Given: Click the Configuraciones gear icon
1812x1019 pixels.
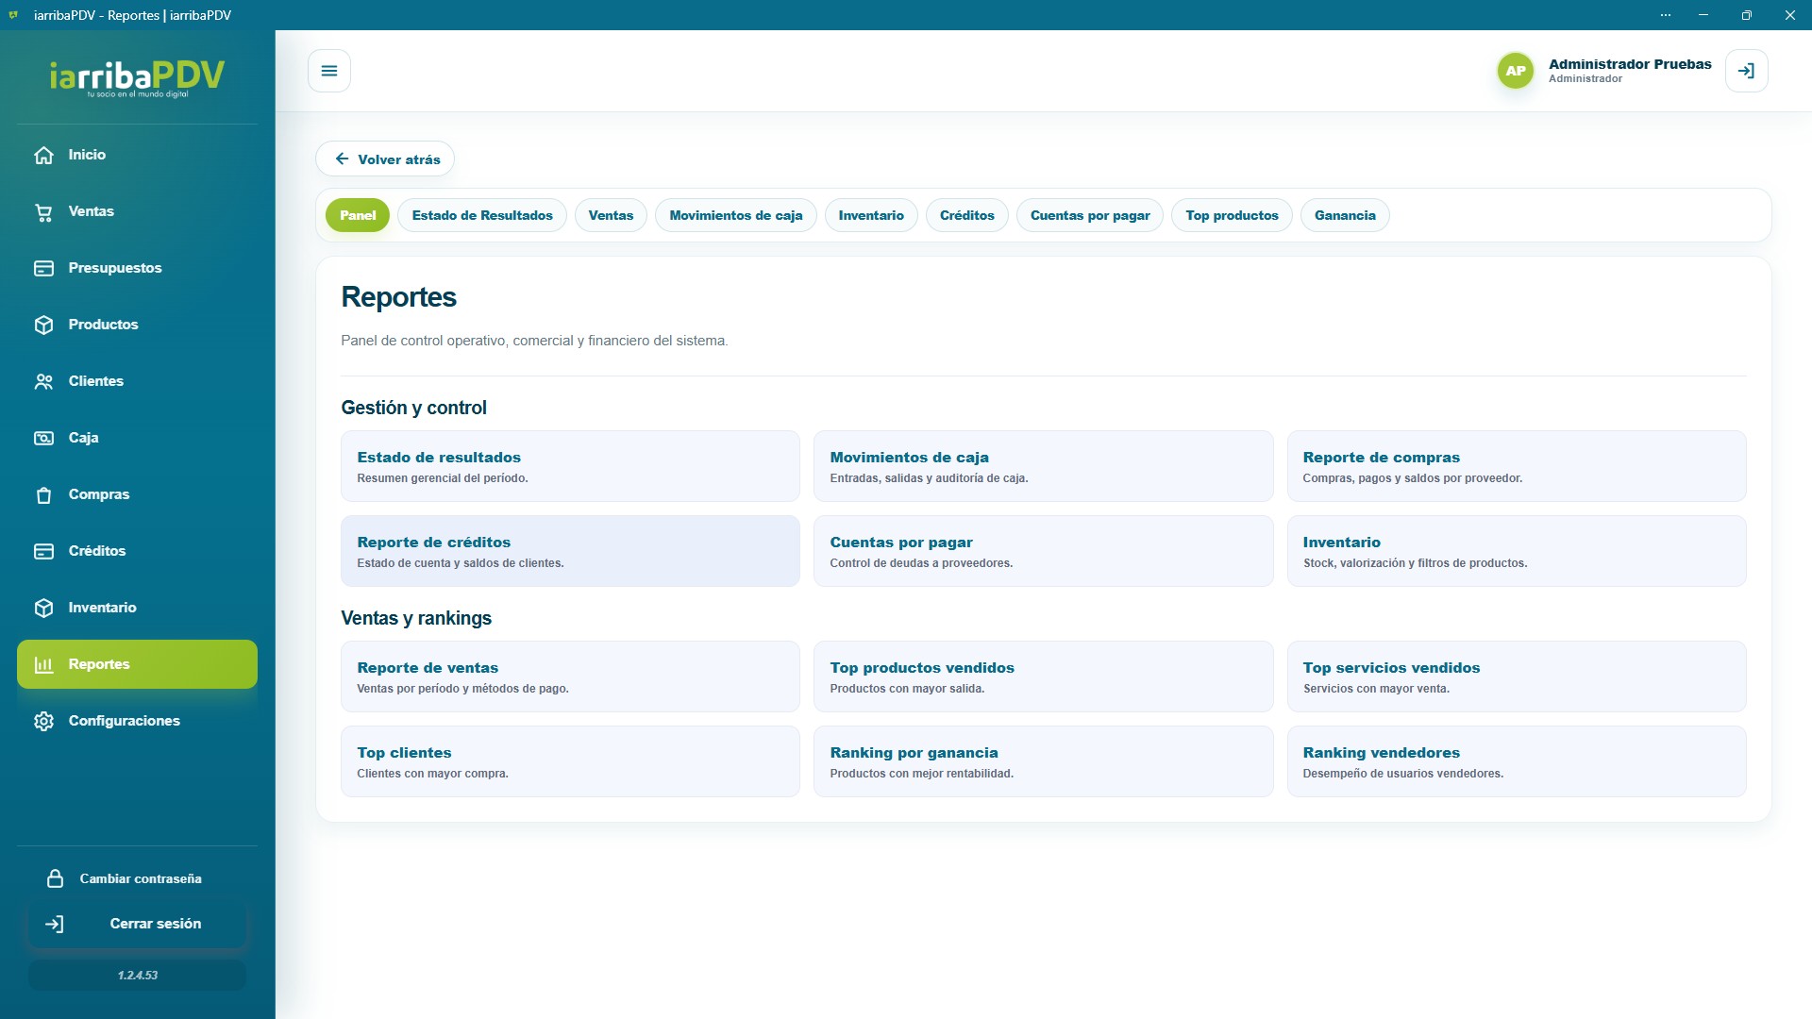Looking at the screenshot, I should [x=43, y=721].
